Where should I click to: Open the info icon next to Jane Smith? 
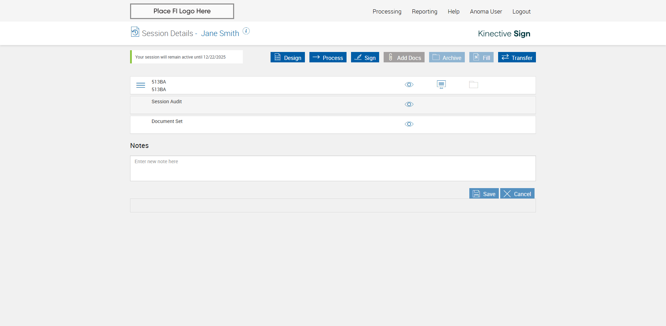point(246,31)
